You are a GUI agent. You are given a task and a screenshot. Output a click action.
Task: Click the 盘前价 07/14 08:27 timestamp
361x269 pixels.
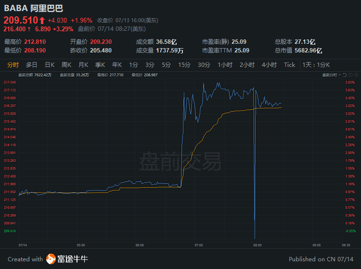112,29
